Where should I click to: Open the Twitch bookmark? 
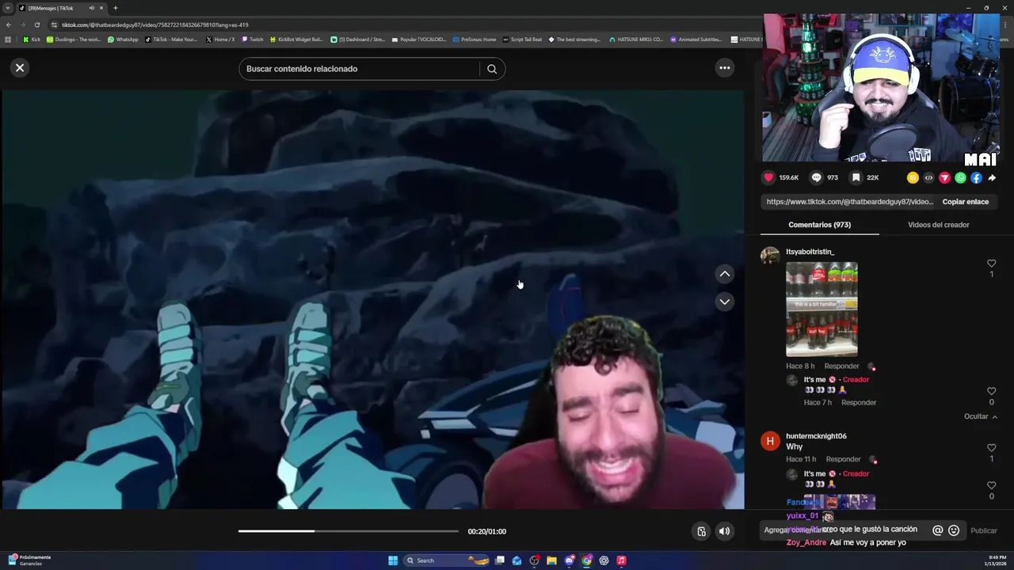point(252,39)
